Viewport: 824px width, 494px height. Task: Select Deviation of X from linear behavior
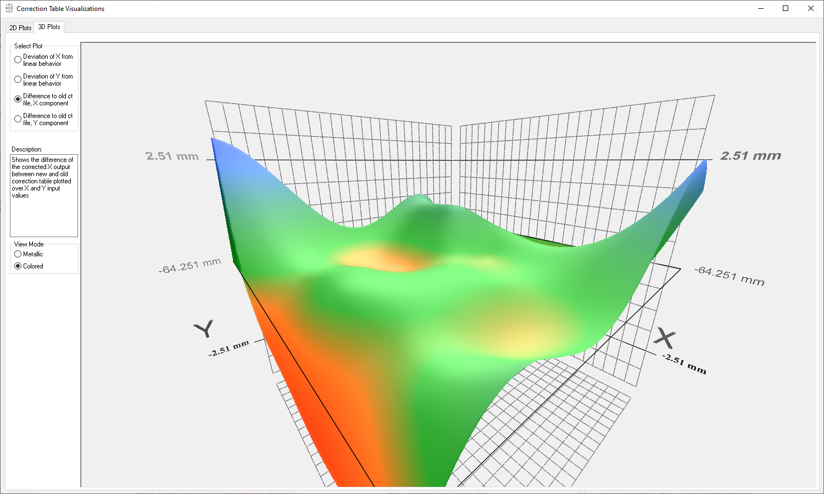18,60
